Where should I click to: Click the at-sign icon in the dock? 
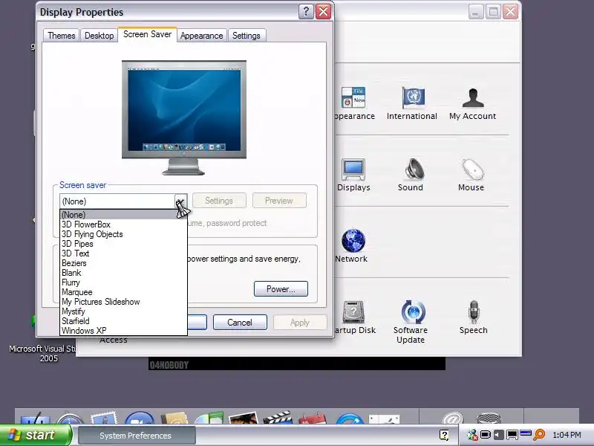coord(452,418)
